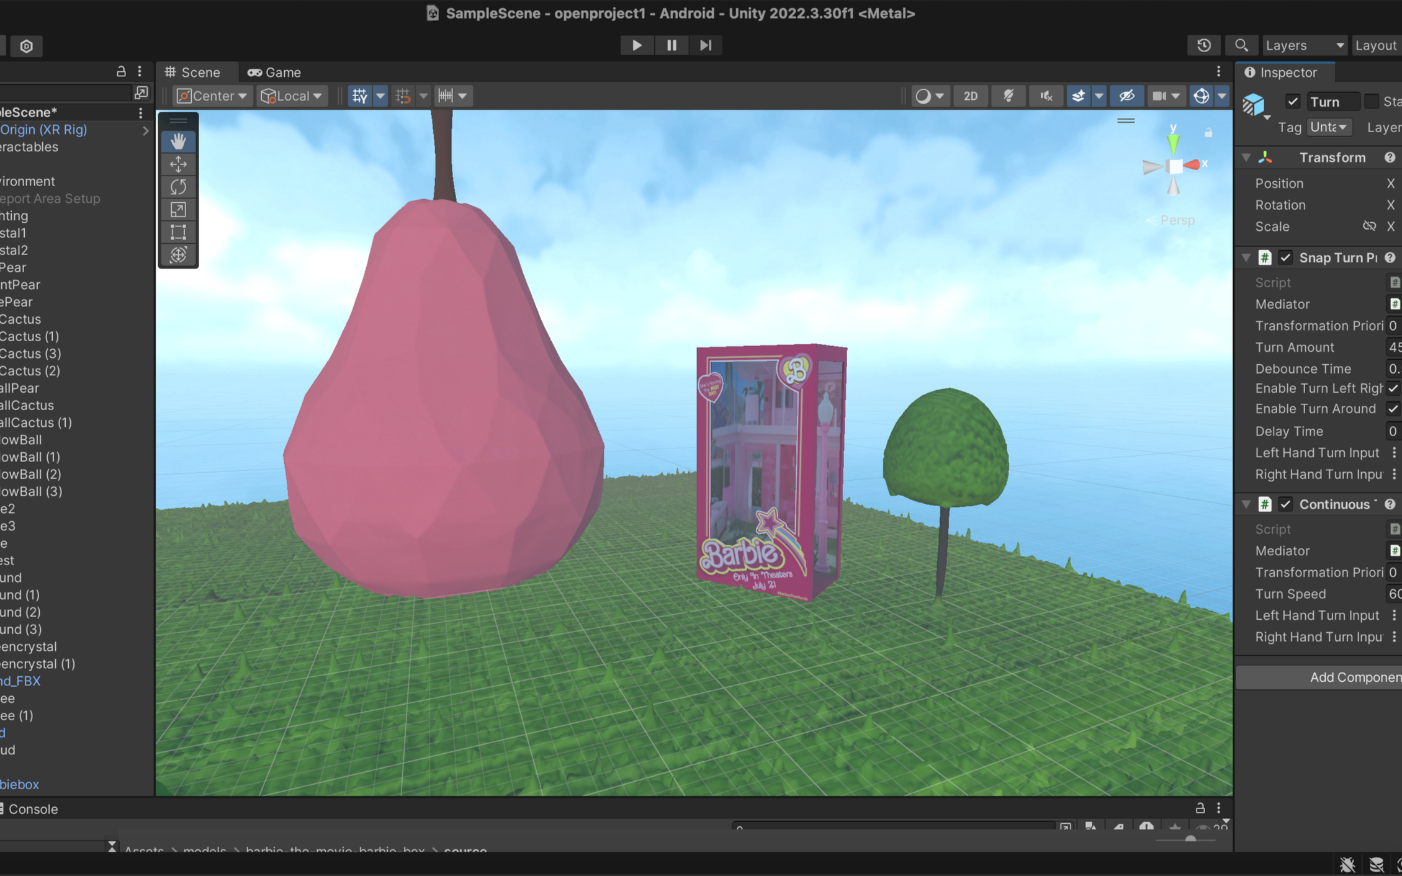Activate the Hand view tool
1402x876 pixels.
(x=178, y=141)
